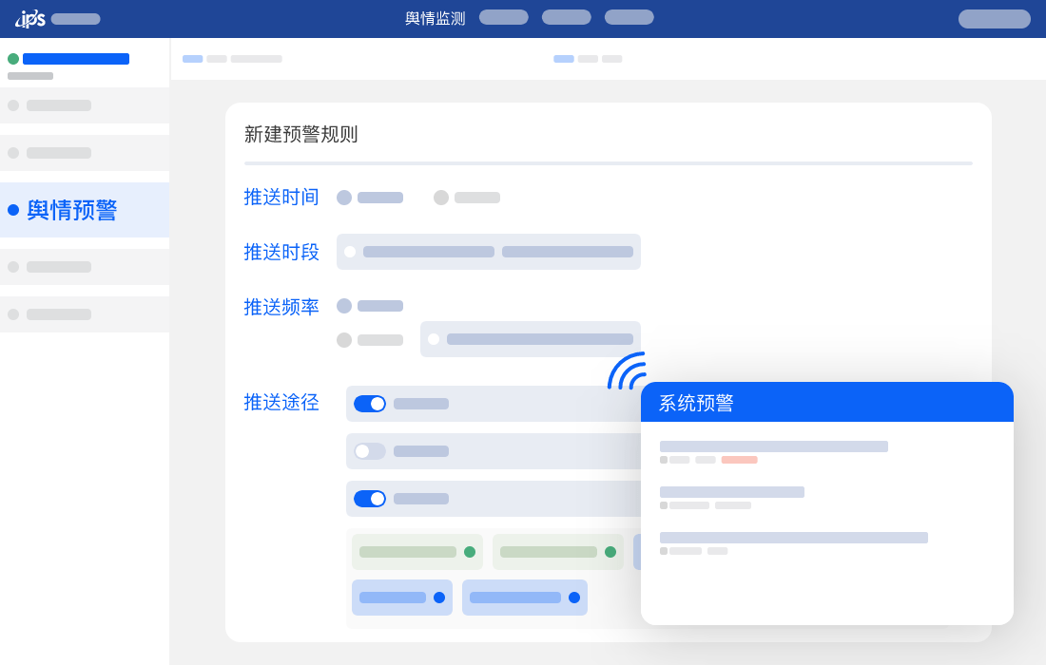Enable the second push channel toggle
The width and height of the screenshot is (1046, 665).
tap(369, 451)
